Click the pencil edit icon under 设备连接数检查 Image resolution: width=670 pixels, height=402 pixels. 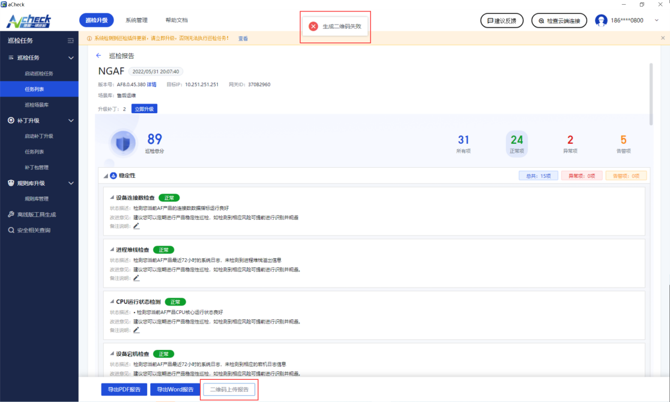(x=136, y=226)
